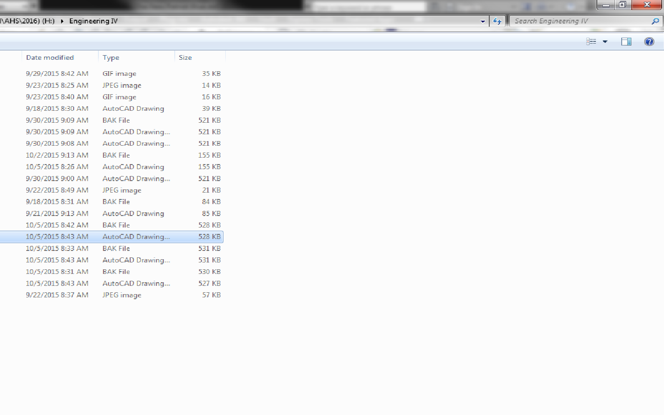Select the BAK File dated 9/30/2015 9:09 AM

(111, 120)
